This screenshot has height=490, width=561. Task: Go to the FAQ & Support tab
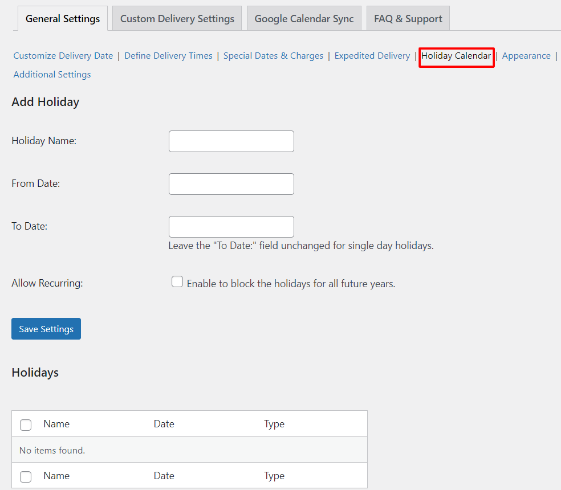click(x=408, y=19)
